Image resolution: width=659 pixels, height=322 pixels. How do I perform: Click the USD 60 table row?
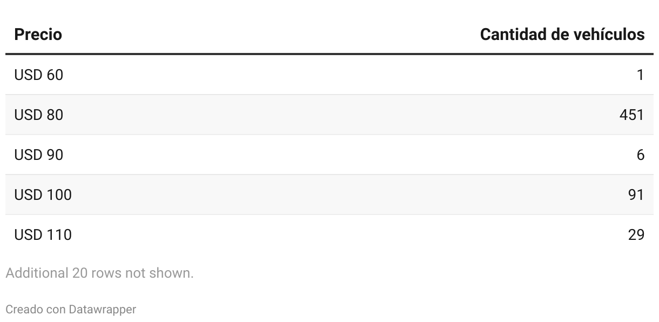point(329,75)
